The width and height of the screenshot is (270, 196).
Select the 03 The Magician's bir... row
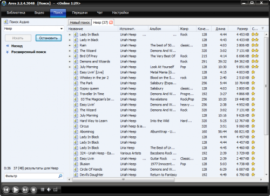pyautogui.click(x=166, y=99)
